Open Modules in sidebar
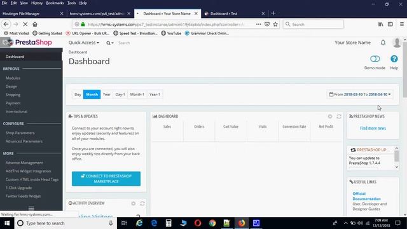Viewport: 407px width, 229px height. point(13,78)
